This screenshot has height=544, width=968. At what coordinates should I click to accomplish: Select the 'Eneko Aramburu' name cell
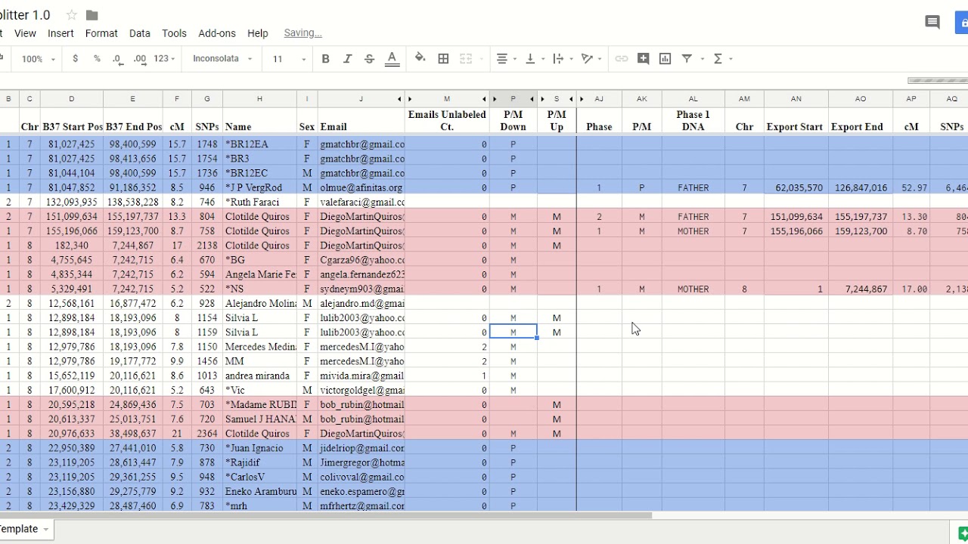coord(259,491)
